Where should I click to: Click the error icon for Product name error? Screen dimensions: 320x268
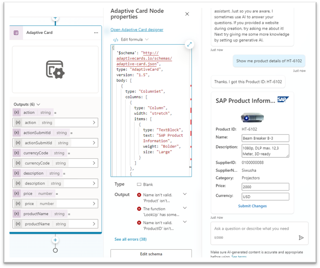[139, 195]
